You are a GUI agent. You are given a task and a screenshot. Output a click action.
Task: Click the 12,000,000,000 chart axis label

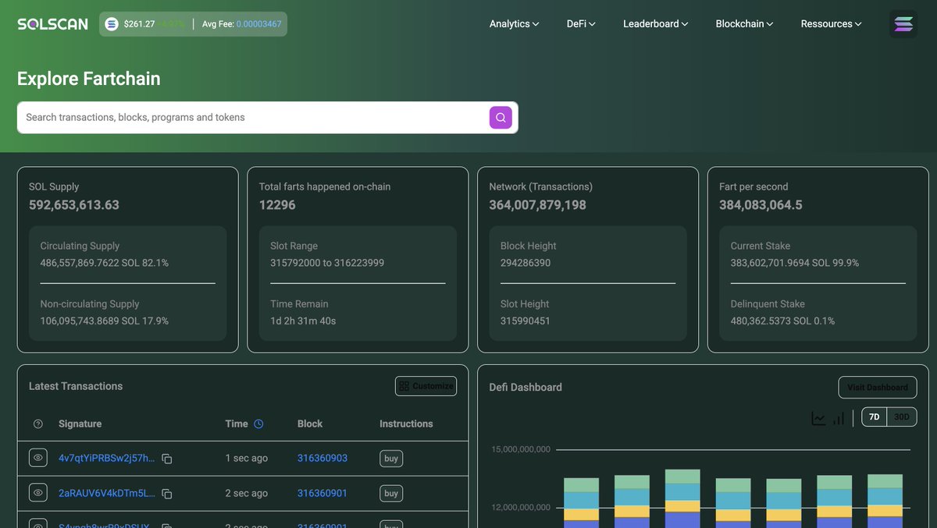point(521,508)
